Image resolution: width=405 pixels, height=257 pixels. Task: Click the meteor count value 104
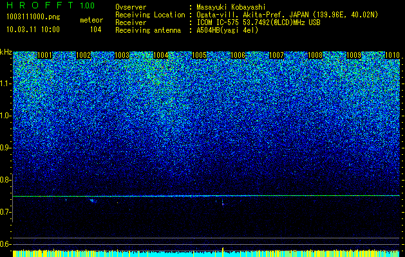pyautogui.click(x=95, y=30)
